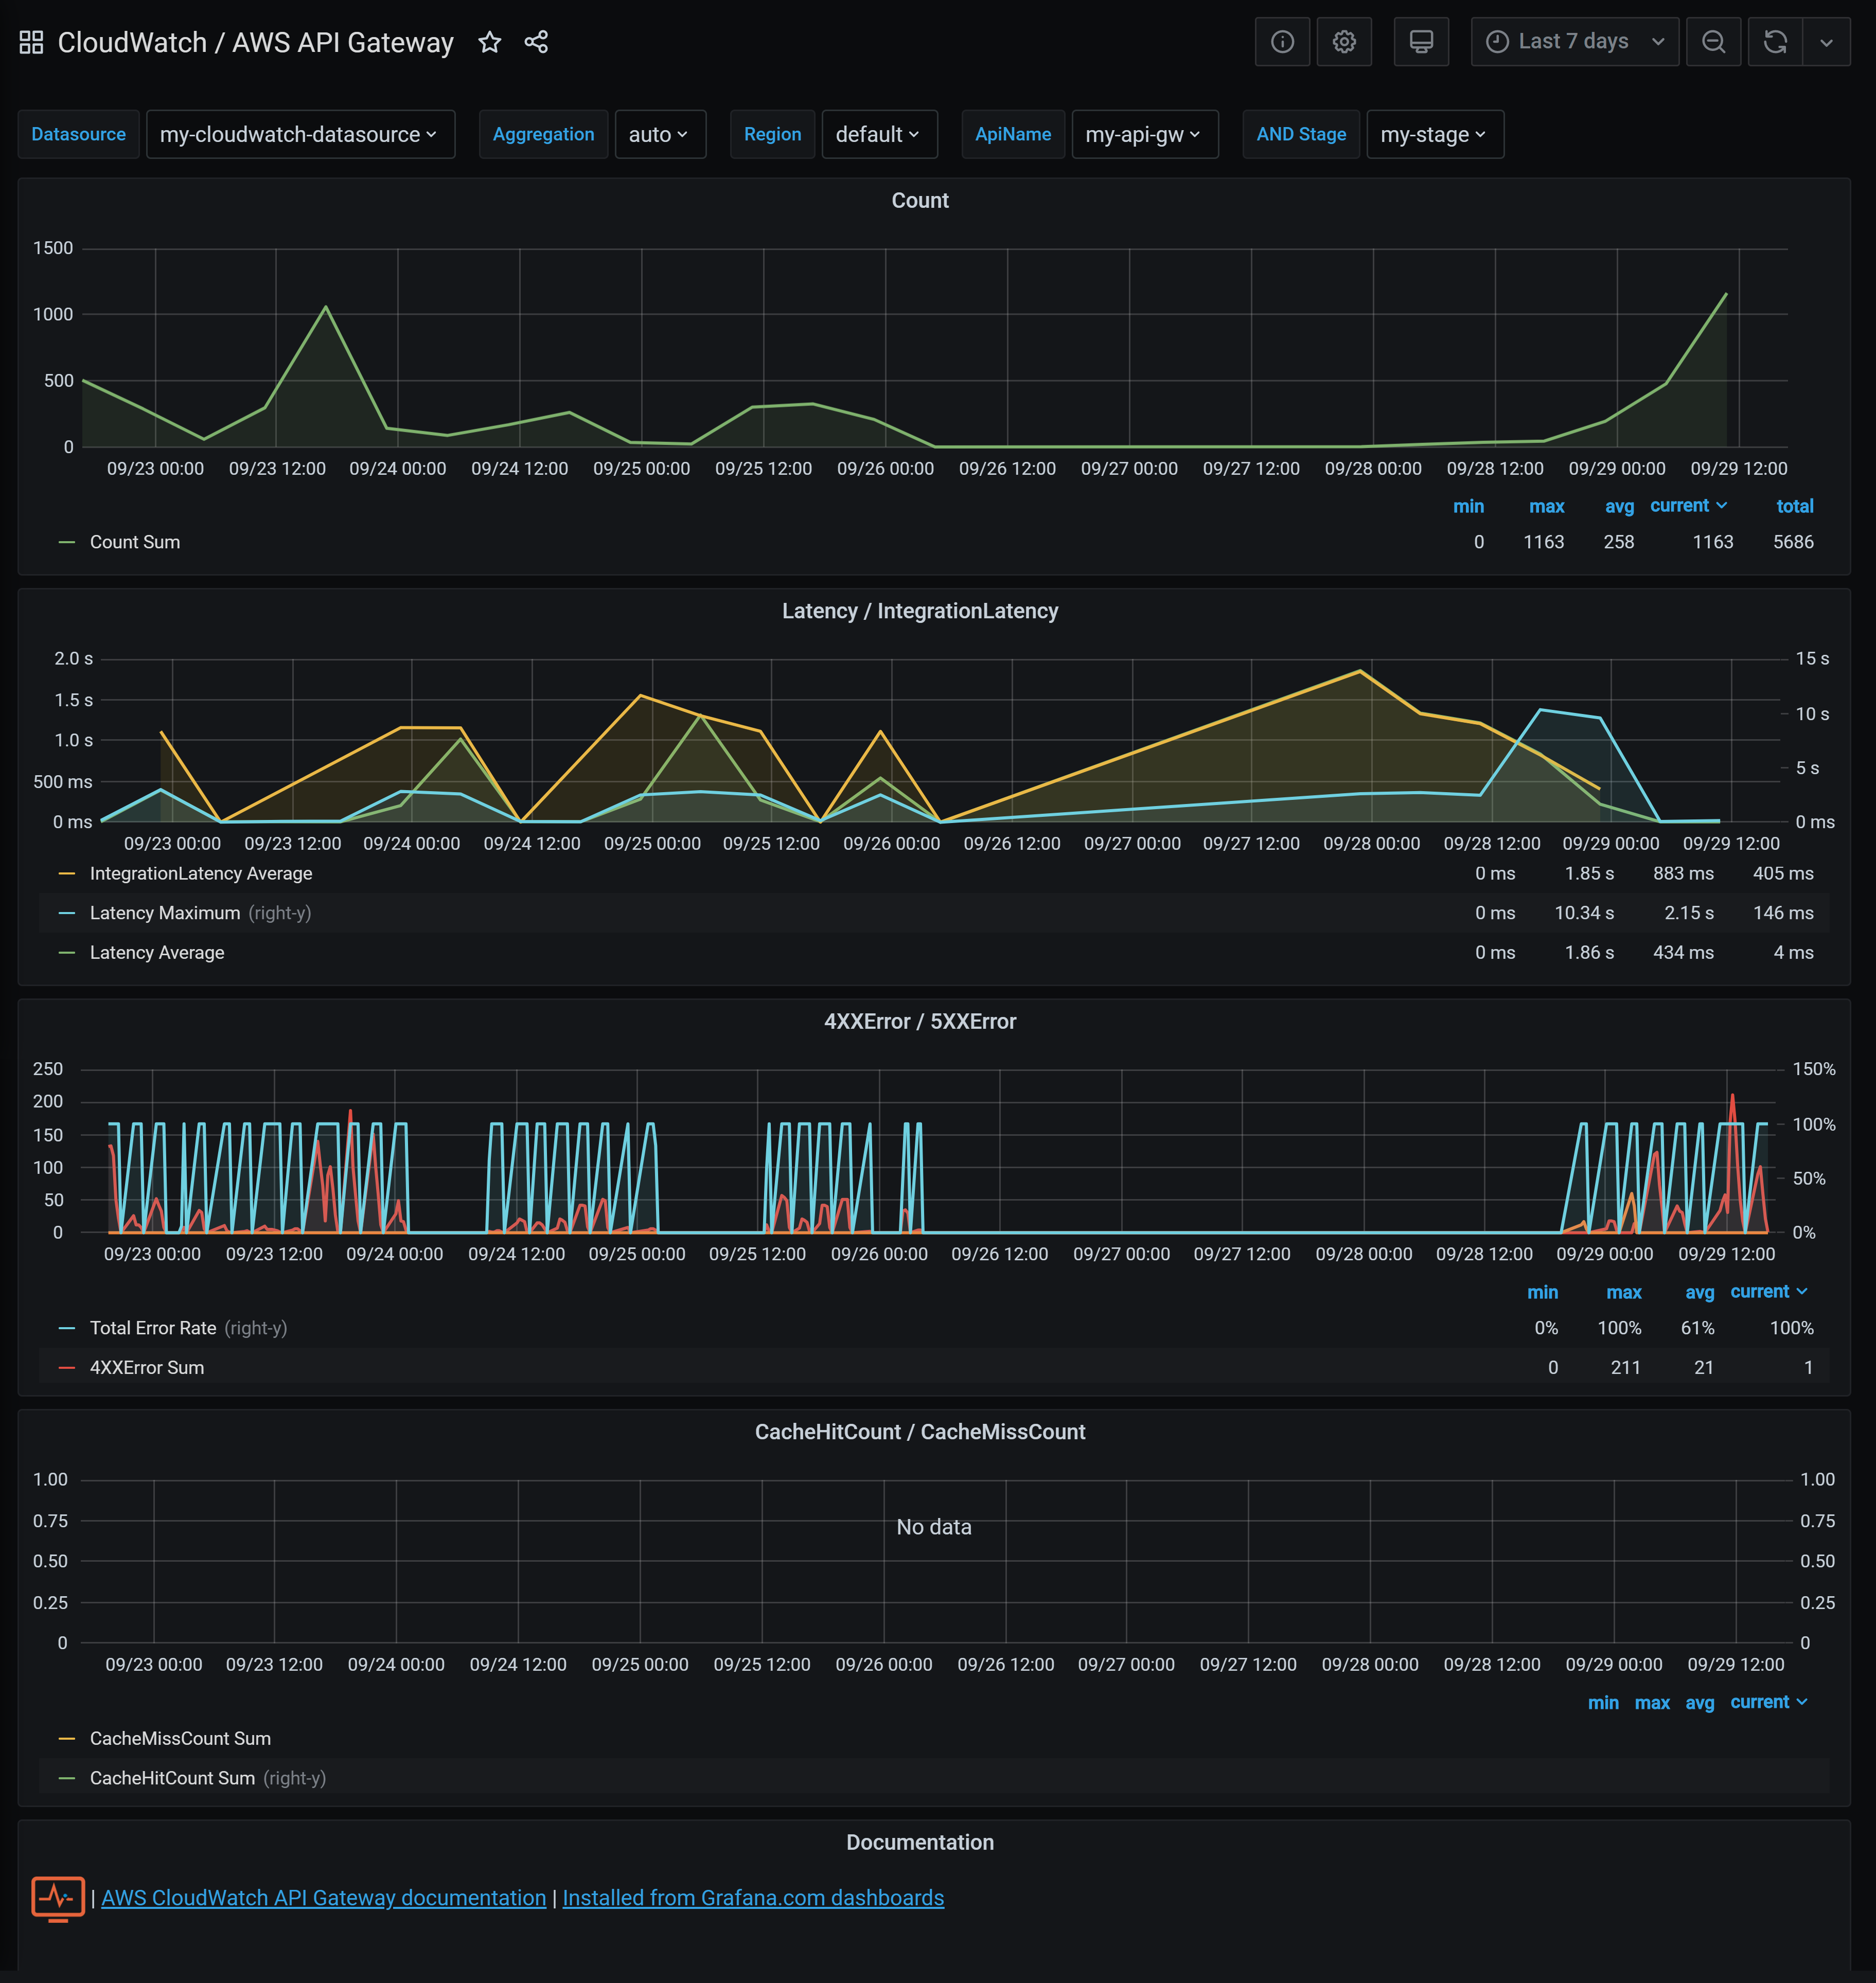The width and height of the screenshot is (1876, 1983).
Task: Open the Count panel title menu
Action: coord(919,200)
